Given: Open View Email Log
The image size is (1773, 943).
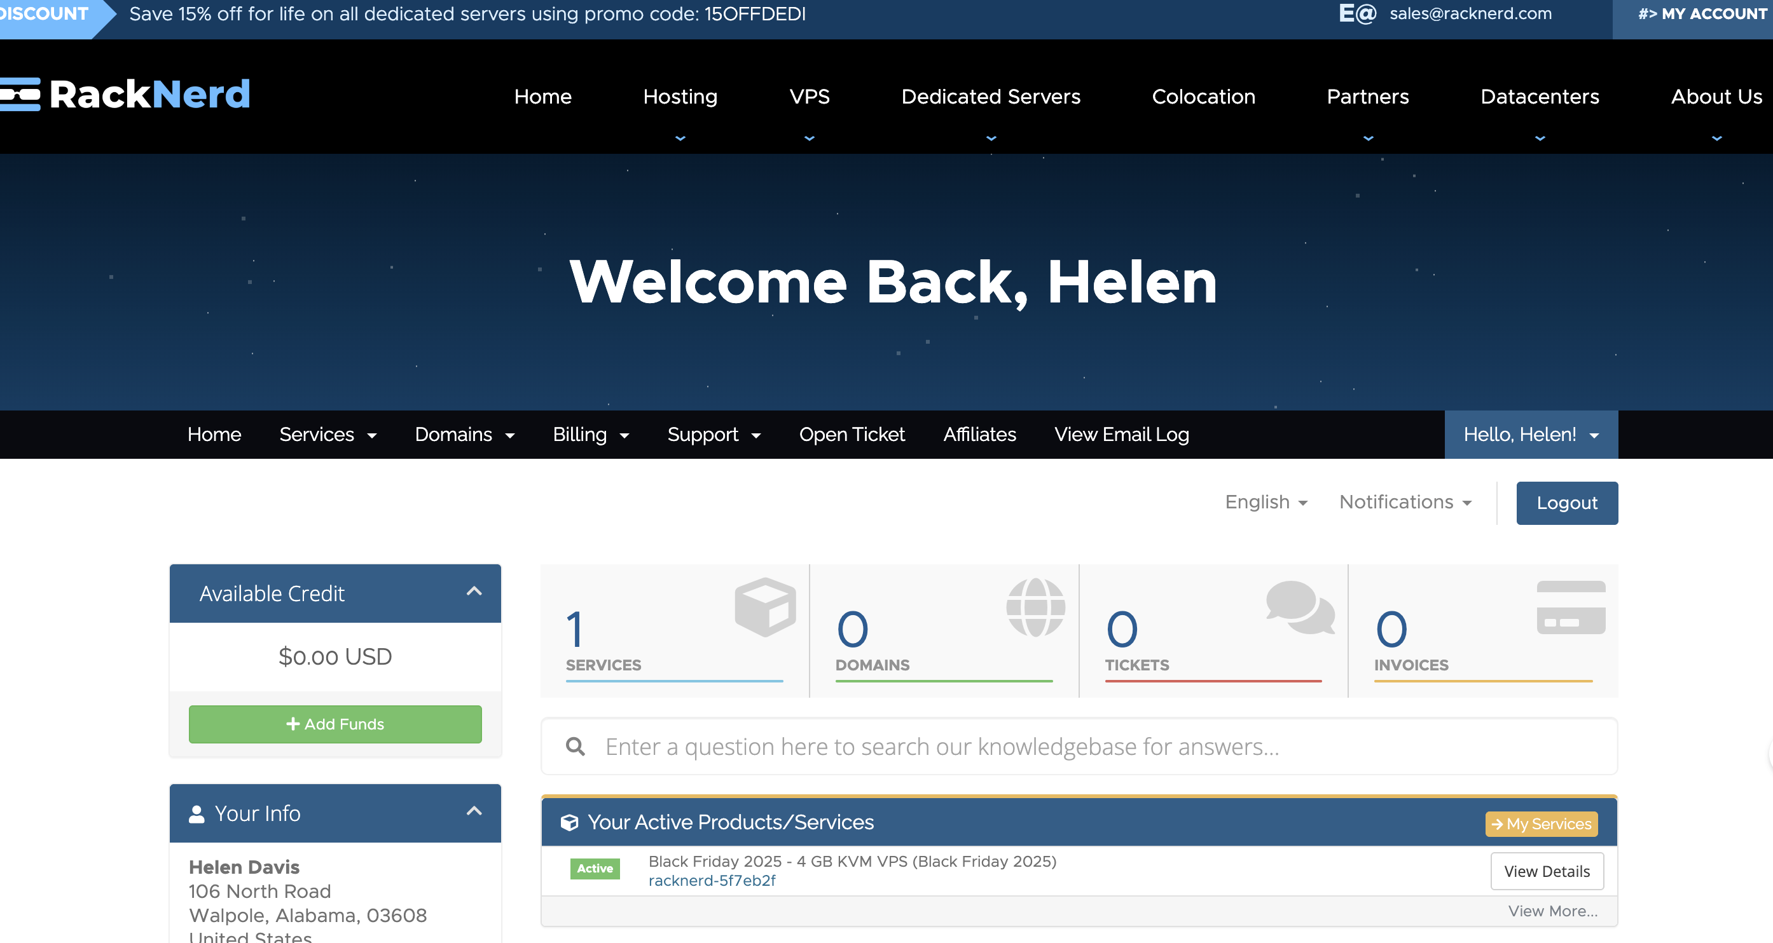Looking at the screenshot, I should pos(1122,435).
